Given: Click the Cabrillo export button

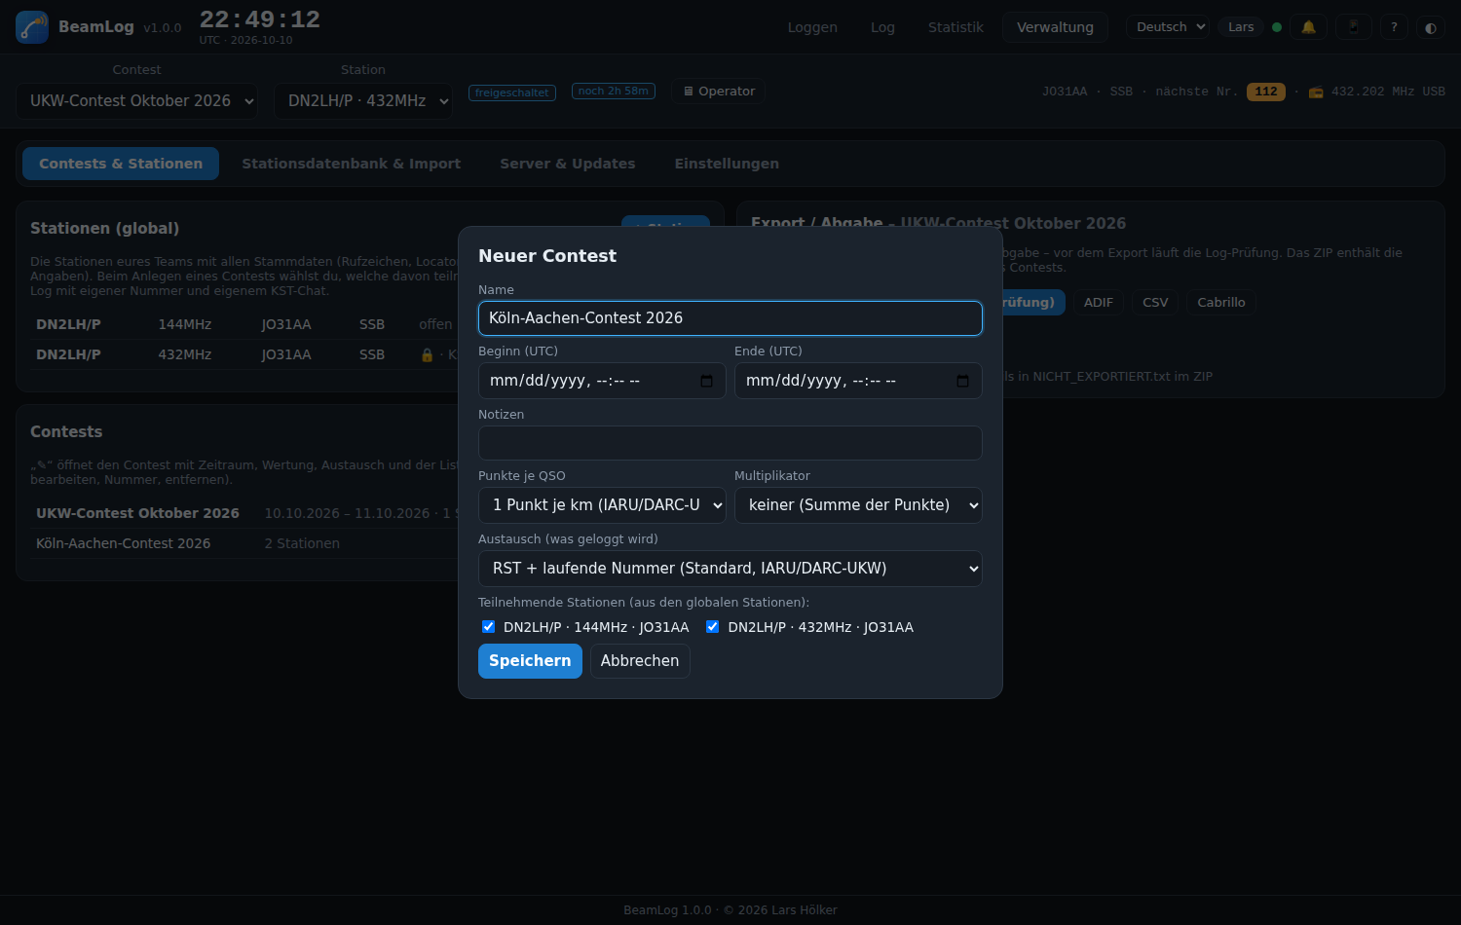Looking at the screenshot, I should tap(1221, 303).
